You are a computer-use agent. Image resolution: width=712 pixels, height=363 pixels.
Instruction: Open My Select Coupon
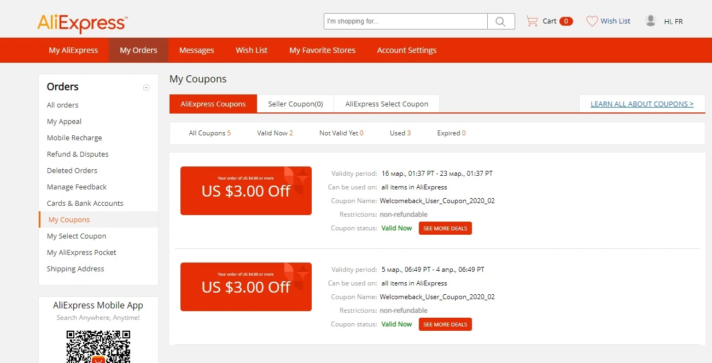tap(77, 236)
